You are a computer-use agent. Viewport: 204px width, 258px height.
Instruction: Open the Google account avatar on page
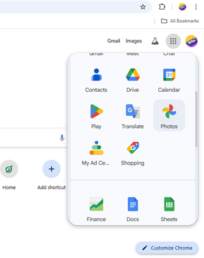coord(192,41)
